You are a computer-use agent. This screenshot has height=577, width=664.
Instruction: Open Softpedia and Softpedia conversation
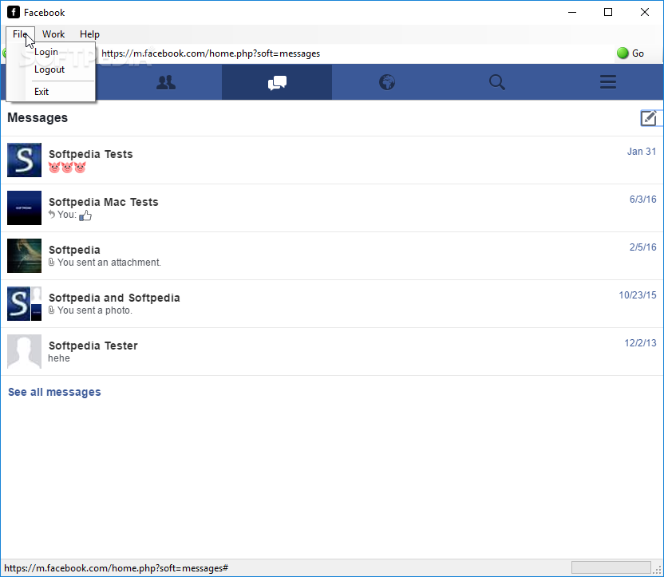tap(332, 303)
